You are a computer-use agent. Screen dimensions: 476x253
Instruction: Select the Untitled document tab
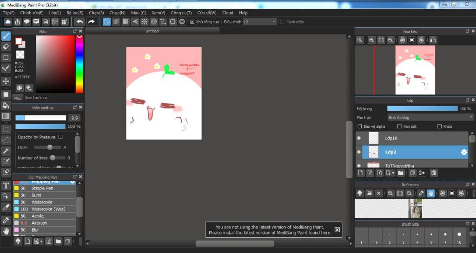pyautogui.click(x=152, y=31)
